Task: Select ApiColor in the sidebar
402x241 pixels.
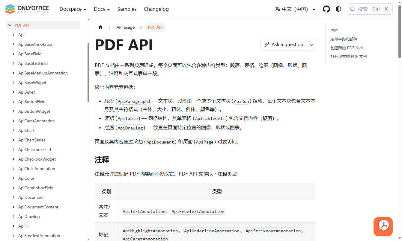Action: tap(26, 178)
